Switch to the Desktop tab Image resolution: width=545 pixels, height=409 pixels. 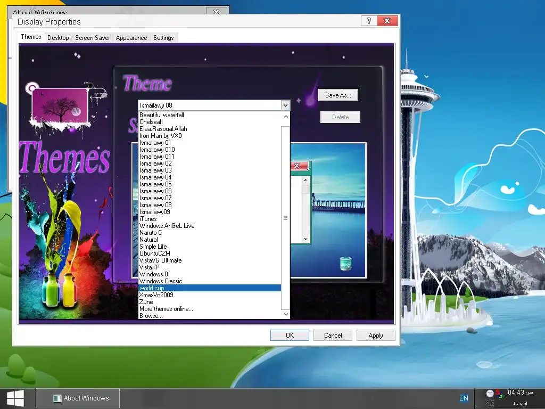click(58, 38)
